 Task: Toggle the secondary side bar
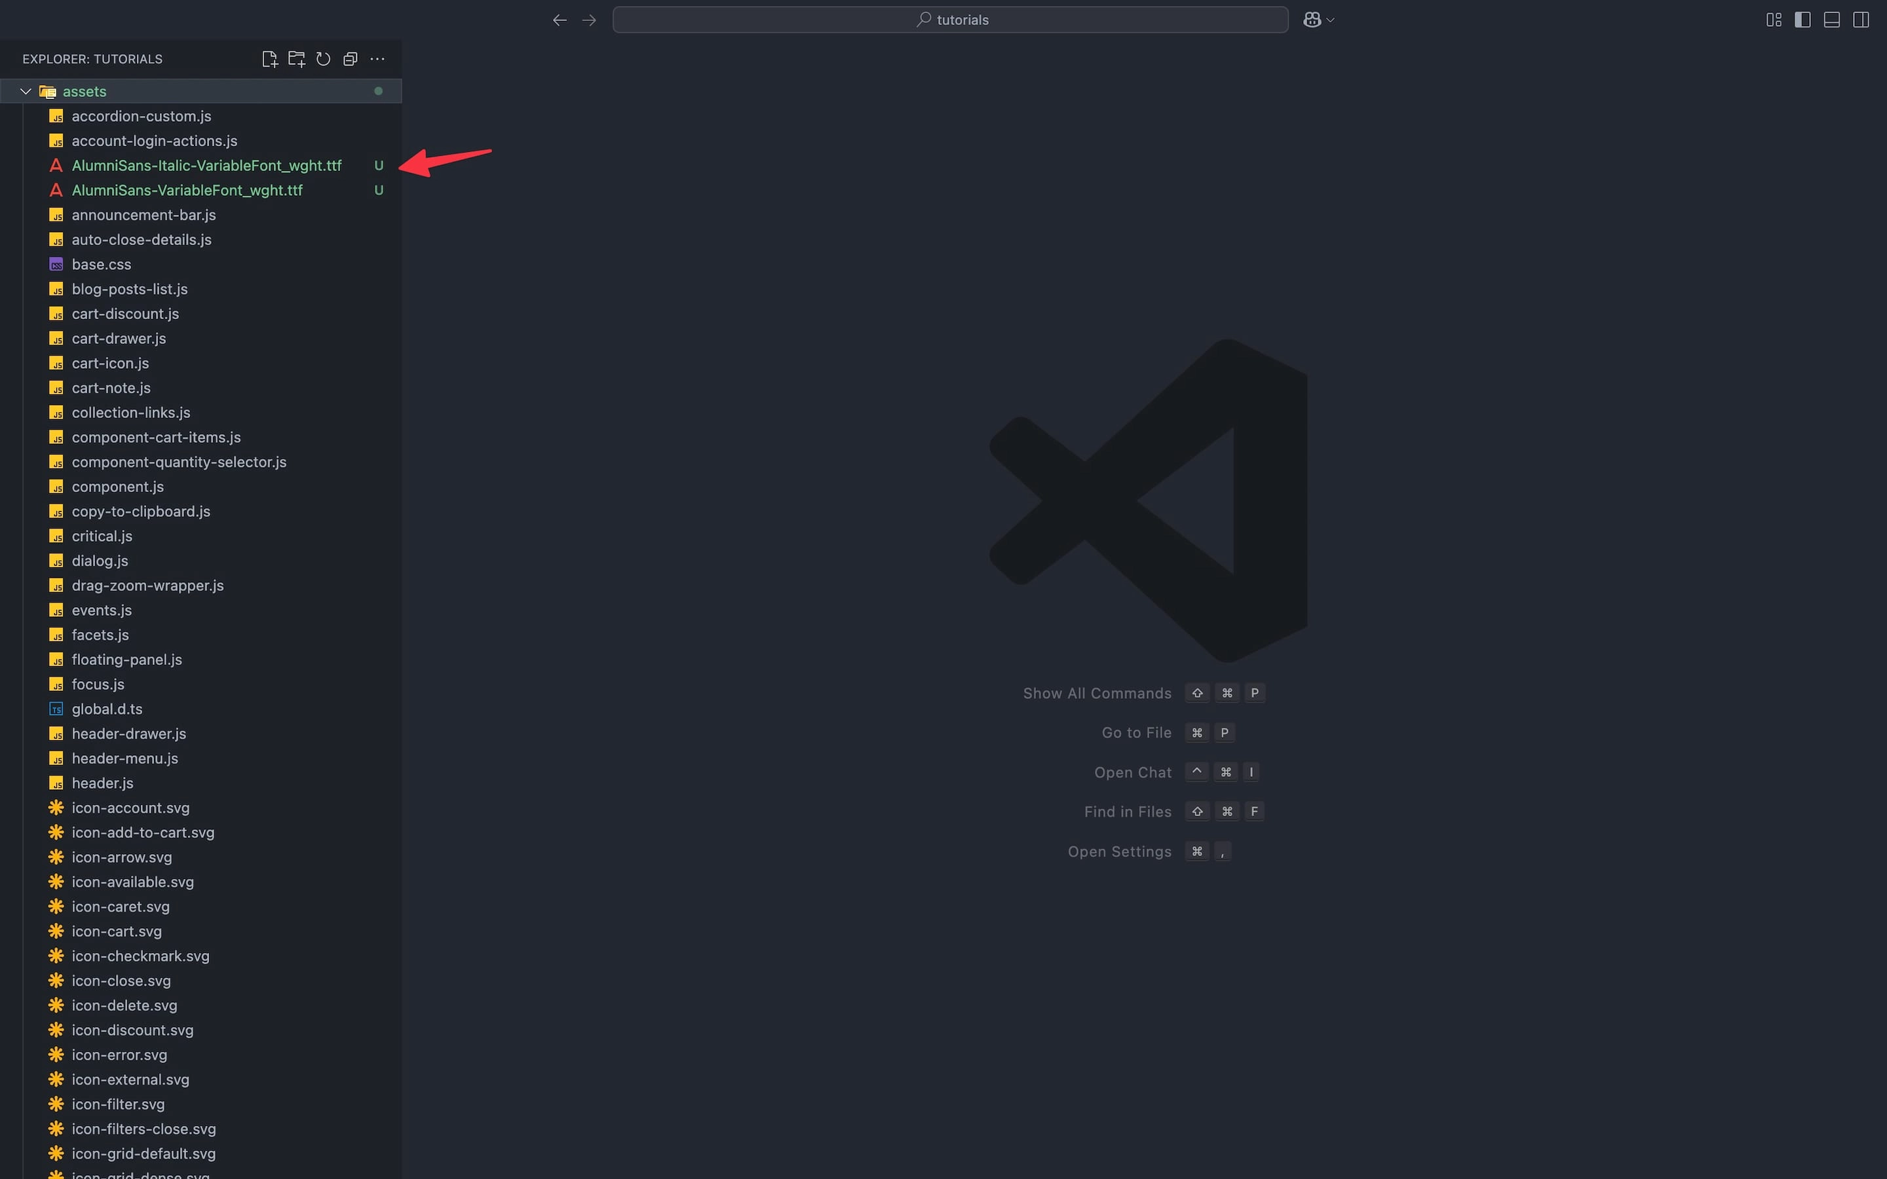1861,20
